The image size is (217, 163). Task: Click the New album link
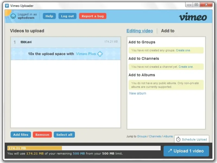pos(138,93)
